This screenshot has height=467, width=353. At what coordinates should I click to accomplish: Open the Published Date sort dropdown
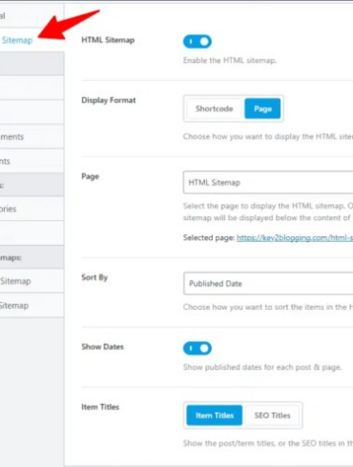(x=268, y=283)
